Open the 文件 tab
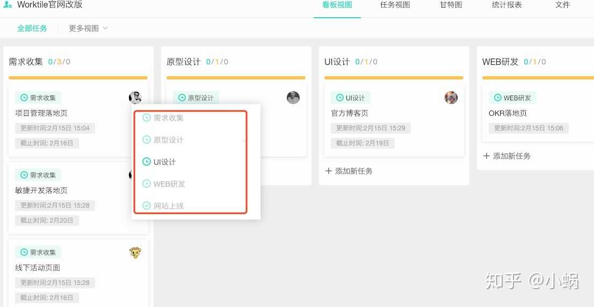The width and height of the screenshot is (594, 307). 562,5
